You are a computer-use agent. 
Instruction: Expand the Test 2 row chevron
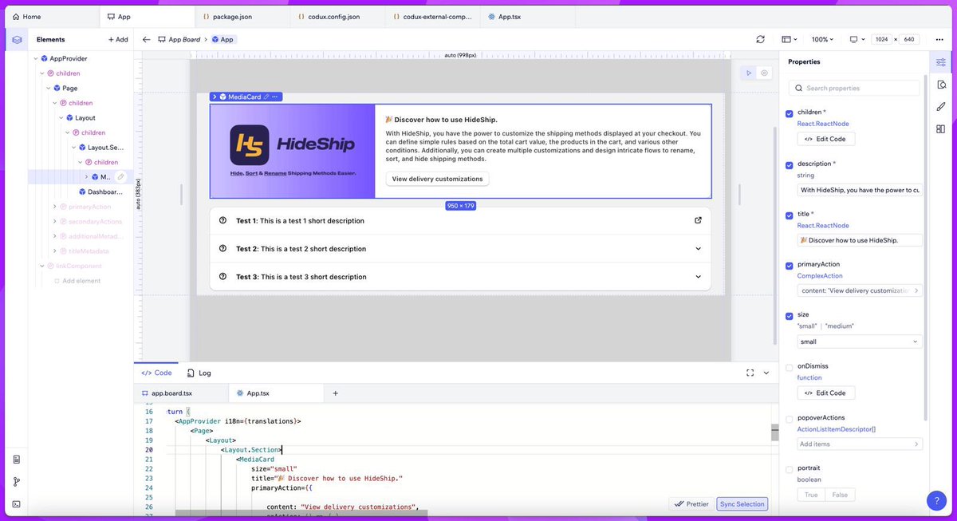(x=698, y=249)
